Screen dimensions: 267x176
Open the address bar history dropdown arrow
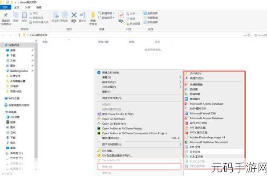point(245,35)
